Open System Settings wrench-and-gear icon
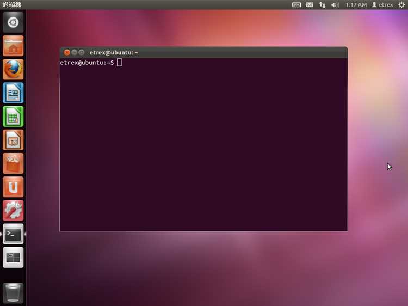 point(13,210)
